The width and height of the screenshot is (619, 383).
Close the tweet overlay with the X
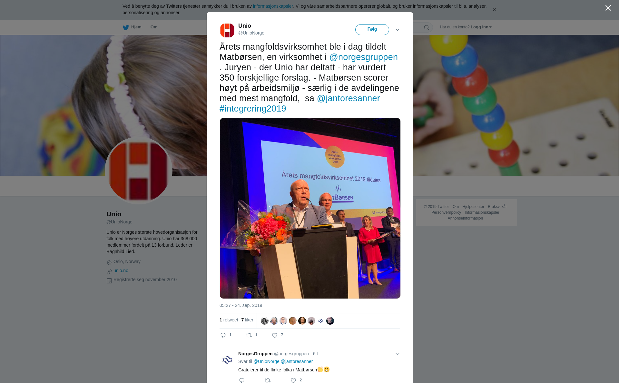[x=608, y=8]
